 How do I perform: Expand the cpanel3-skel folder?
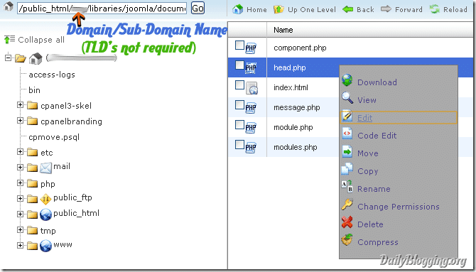20,105
